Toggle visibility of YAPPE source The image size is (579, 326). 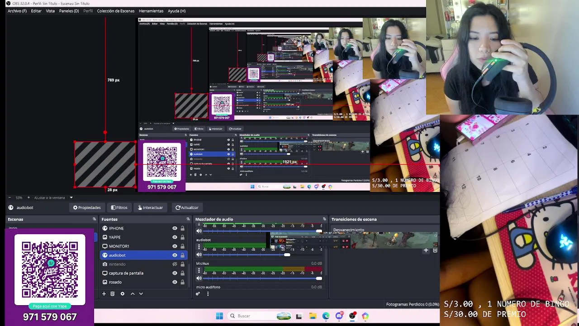tap(175, 237)
